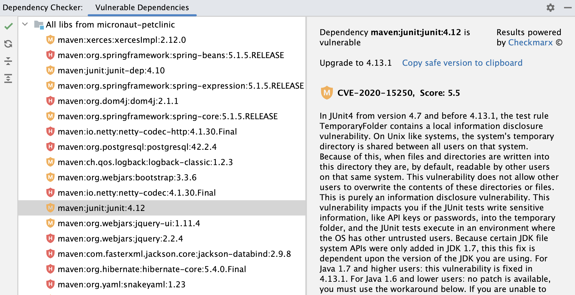The height and width of the screenshot is (295, 575).
Task: Hide the tool window with the minimize dash
Action: point(568,8)
